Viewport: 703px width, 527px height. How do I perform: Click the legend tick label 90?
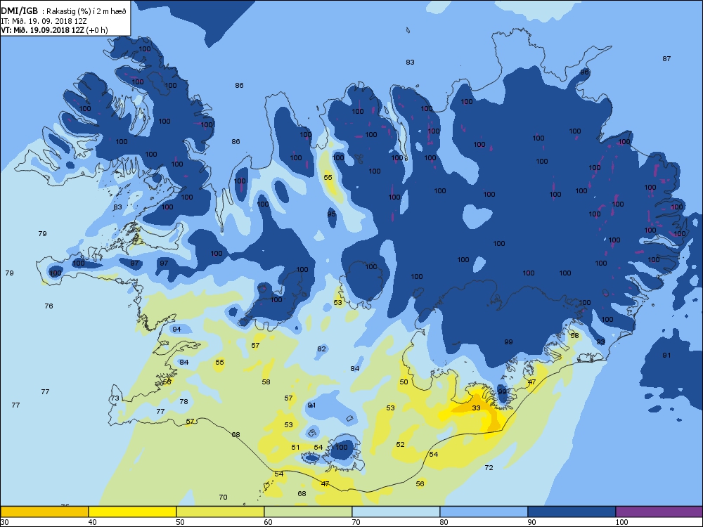click(531, 522)
